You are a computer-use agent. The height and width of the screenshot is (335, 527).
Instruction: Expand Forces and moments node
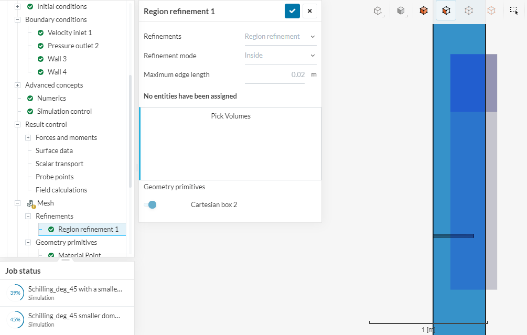pyautogui.click(x=28, y=137)
